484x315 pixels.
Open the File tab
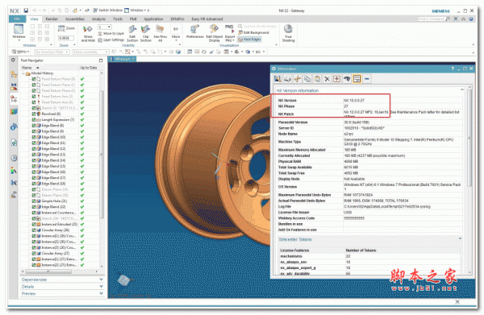(17, 19)
